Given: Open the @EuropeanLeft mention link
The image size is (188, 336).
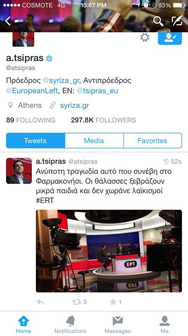Looking at the screenshot, I should click(x=32, y=91).
